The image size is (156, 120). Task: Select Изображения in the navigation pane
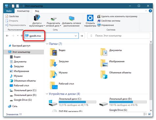[19, 71]
